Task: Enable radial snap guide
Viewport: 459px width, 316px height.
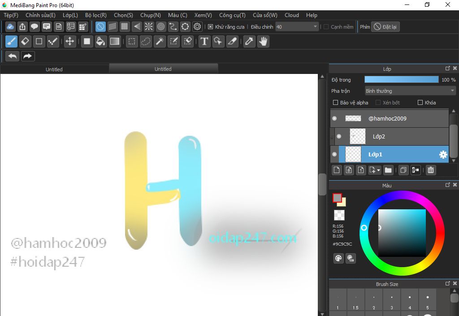Action: click(x=149, y=26)
